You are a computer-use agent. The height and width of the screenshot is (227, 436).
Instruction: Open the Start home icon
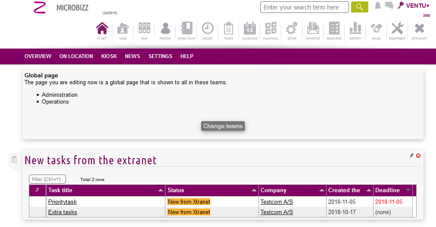coord(102,30)
